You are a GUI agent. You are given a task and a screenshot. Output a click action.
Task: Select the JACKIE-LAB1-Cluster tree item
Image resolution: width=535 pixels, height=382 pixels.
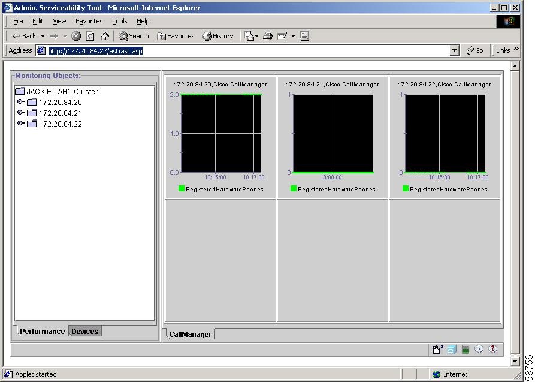tap(62, 91)
